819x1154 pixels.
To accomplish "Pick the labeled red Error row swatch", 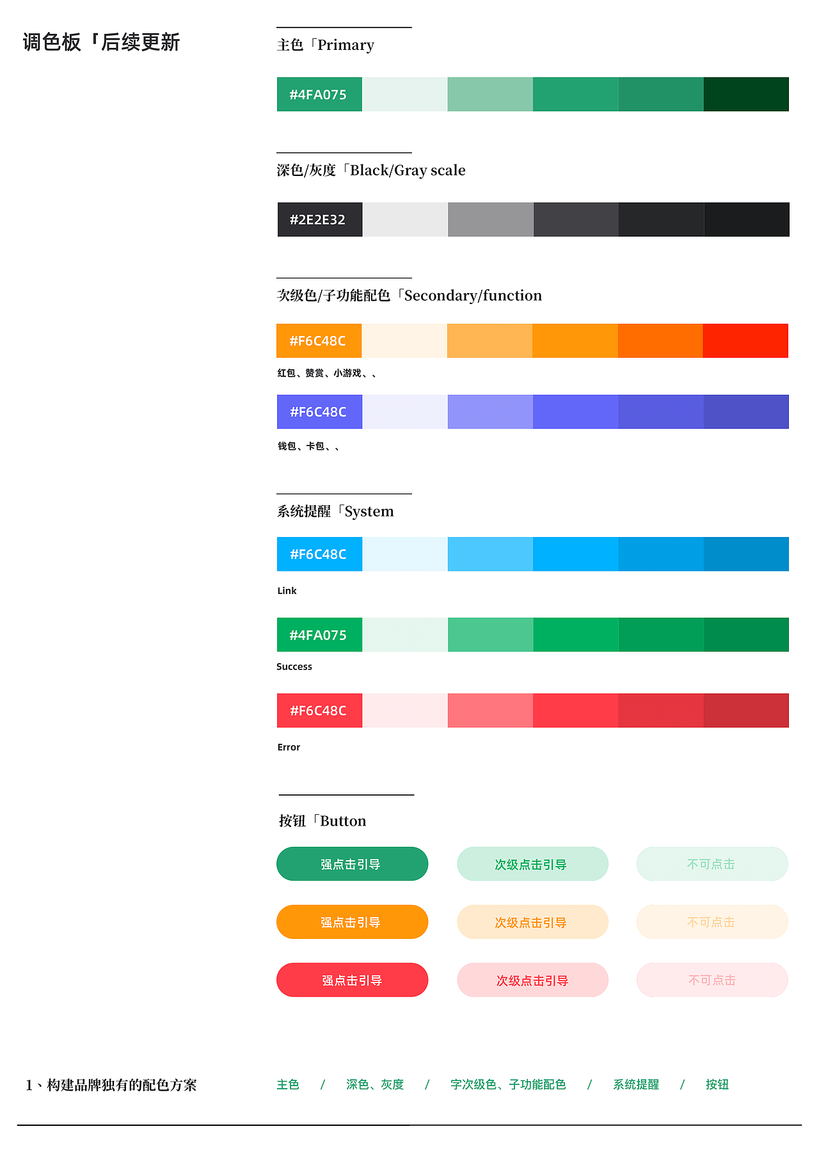I will tap(319, 710).
